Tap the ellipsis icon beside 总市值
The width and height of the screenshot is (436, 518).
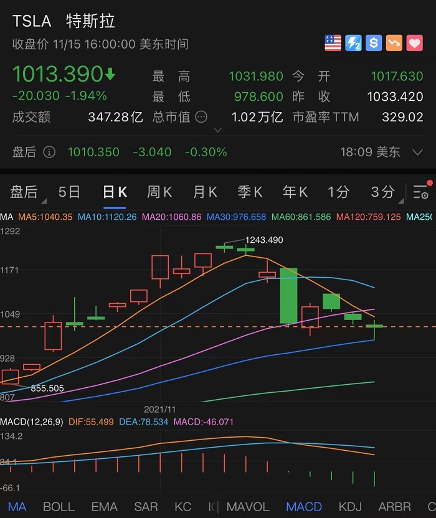pos(201,117)
